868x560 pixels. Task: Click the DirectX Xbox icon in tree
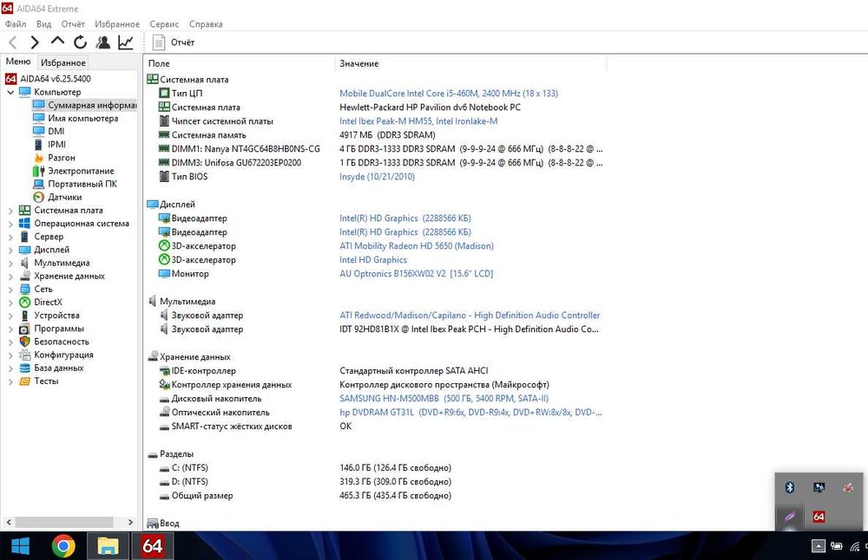[x=24, y=302]
